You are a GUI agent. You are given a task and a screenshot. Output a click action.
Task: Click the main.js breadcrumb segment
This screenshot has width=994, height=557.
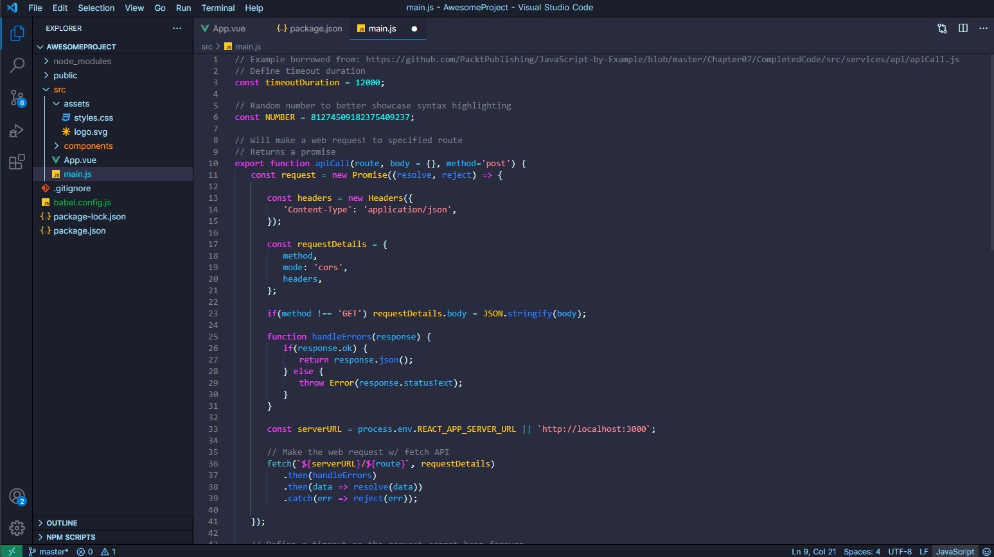(243, 47)
